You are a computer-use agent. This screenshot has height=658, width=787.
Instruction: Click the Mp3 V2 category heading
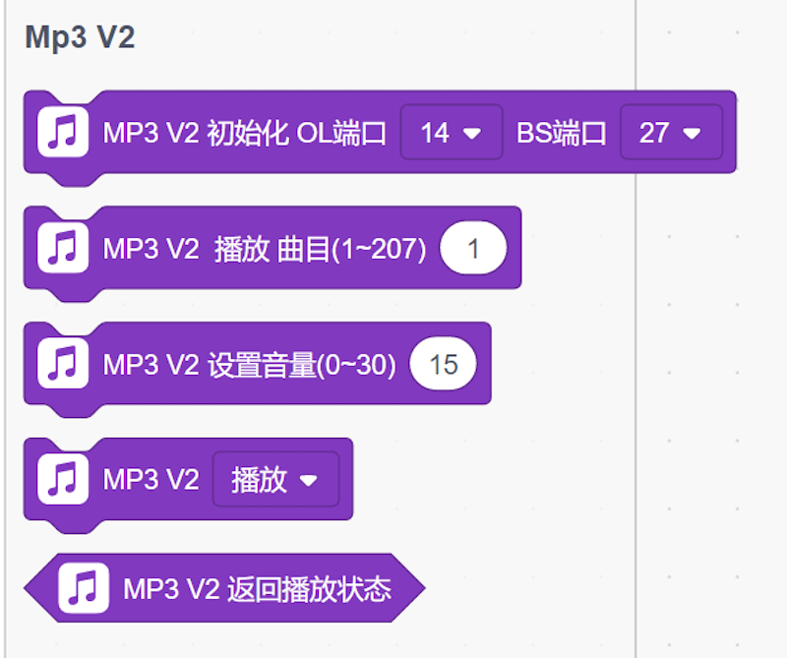pyautogui.click(x=80, y=37)
